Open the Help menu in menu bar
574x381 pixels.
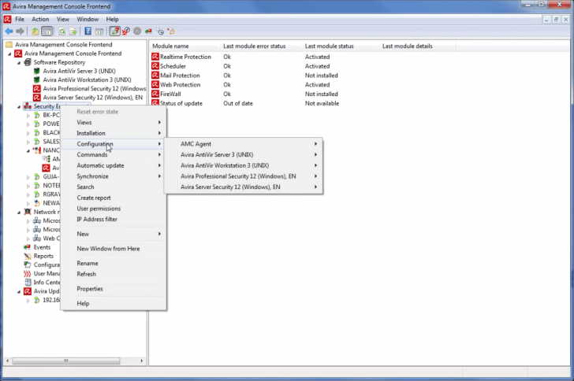pos(113,20)
